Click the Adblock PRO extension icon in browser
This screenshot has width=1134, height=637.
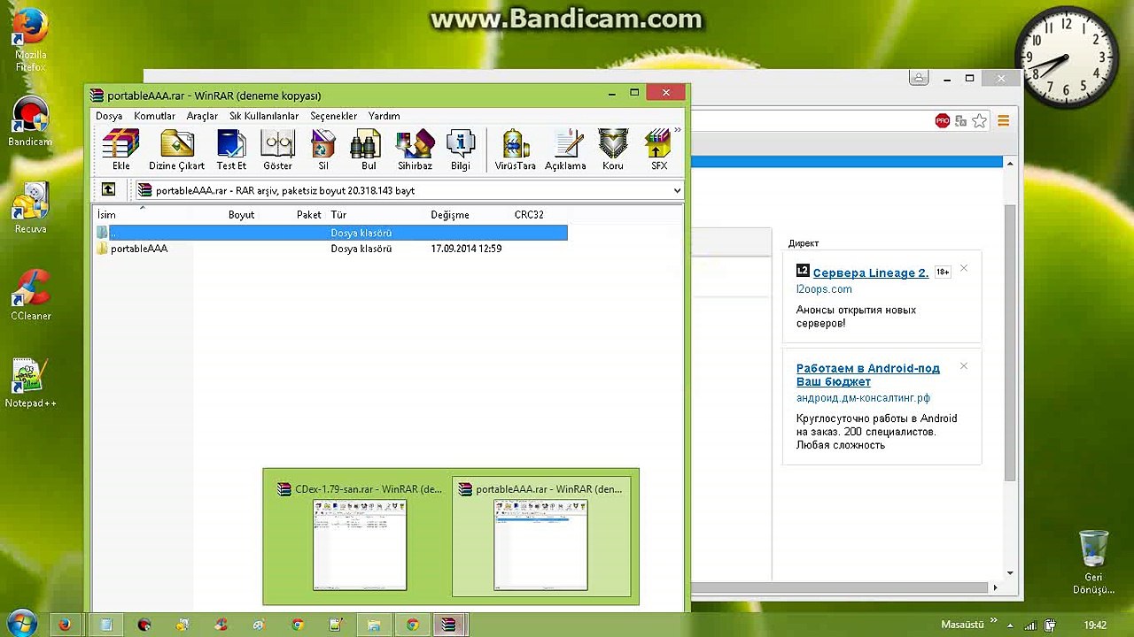pos(942,121)
